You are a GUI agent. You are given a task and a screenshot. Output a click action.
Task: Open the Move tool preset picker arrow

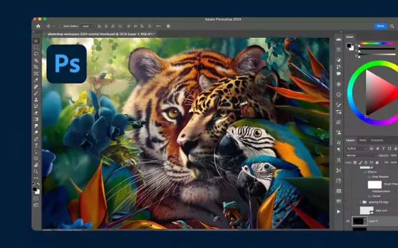coord(54,26)
